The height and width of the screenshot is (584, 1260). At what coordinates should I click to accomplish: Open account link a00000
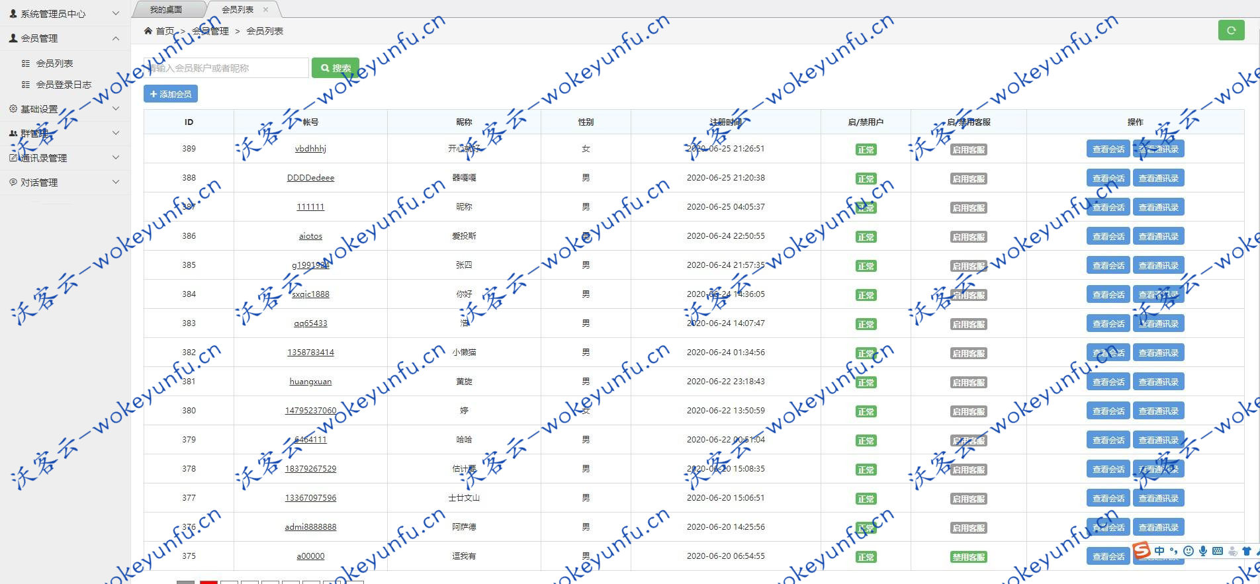point(310,556)
